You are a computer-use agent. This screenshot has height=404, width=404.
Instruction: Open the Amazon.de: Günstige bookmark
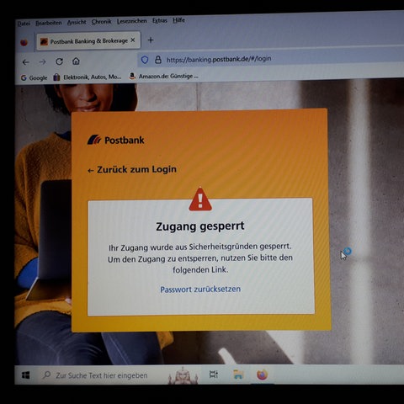click(163, 76)
